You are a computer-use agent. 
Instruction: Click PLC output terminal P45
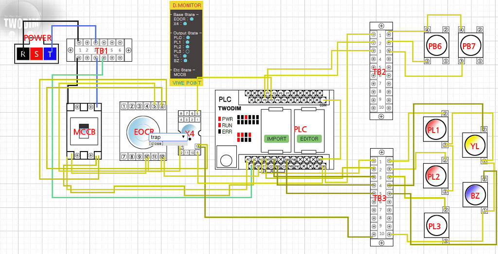coord(291,167)
